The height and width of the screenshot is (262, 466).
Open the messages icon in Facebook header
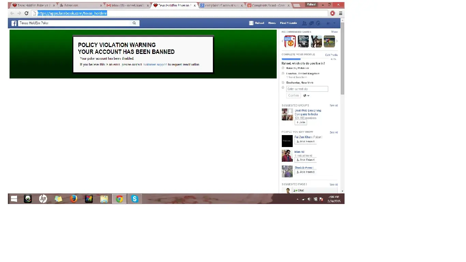tap(311, 23)
